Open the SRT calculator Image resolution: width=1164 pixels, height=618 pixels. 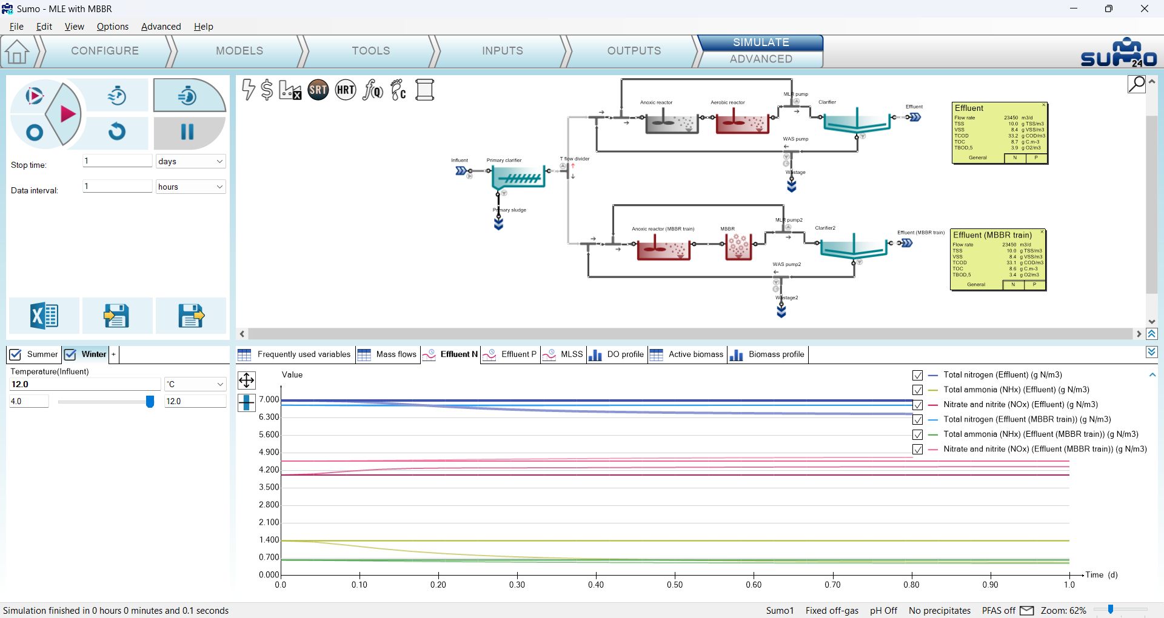click(318, 90)
